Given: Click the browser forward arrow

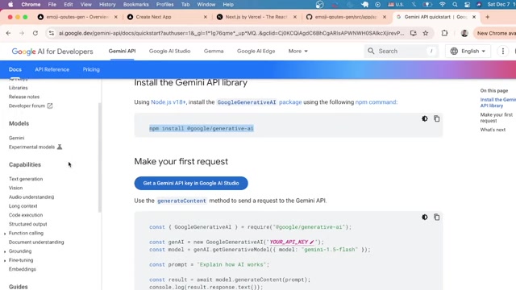Looking at the screenshot, I should [22, 33].
